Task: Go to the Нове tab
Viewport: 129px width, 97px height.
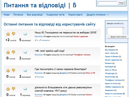Action: click(6, 15)
